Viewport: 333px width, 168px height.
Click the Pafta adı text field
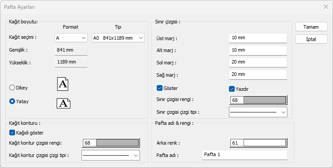[244, 155]
